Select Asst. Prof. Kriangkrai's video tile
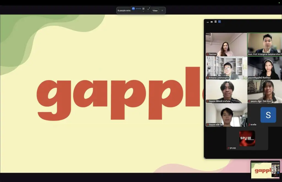The width and height of the screenshot is (282, 182). tap(265, 45)
